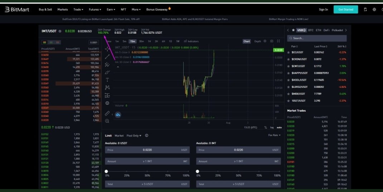Image resolution: width=383 pixels, height=192 pixels.
Task: Open the order book precision 0.0001 dropdown
Action: pos(94,42)
